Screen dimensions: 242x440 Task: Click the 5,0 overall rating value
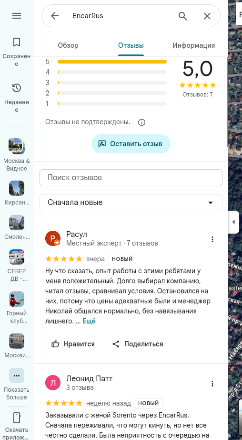198,69
